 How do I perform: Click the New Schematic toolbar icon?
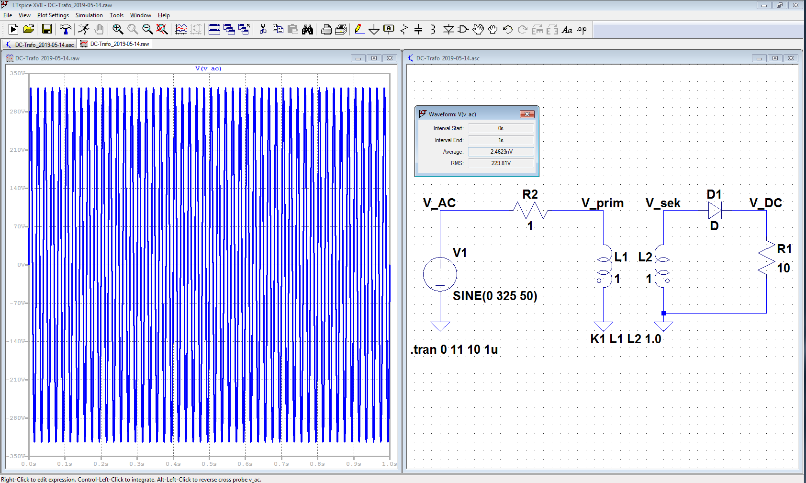click(x=13, y=30)
